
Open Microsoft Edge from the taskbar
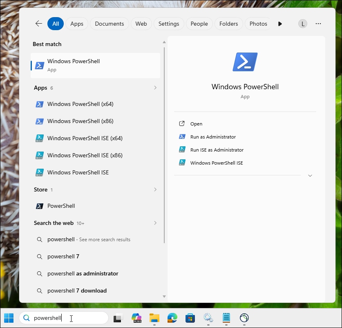[x=172, y=318]
